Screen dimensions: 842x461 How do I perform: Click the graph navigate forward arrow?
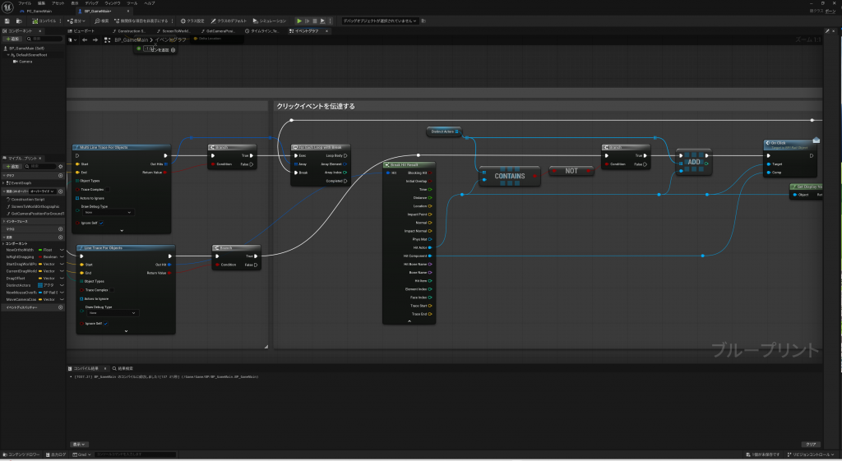point(95,39)
